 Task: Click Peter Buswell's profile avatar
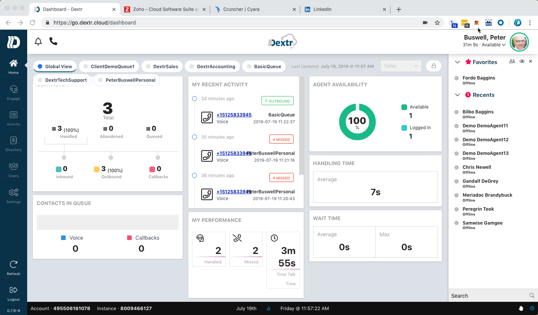pos(519,42)
